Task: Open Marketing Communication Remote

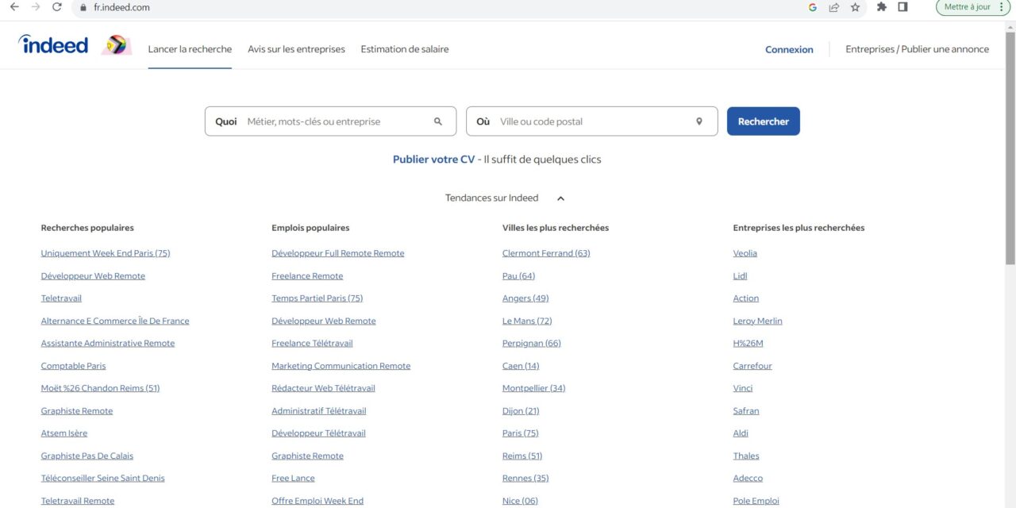Action: [341, 366]
